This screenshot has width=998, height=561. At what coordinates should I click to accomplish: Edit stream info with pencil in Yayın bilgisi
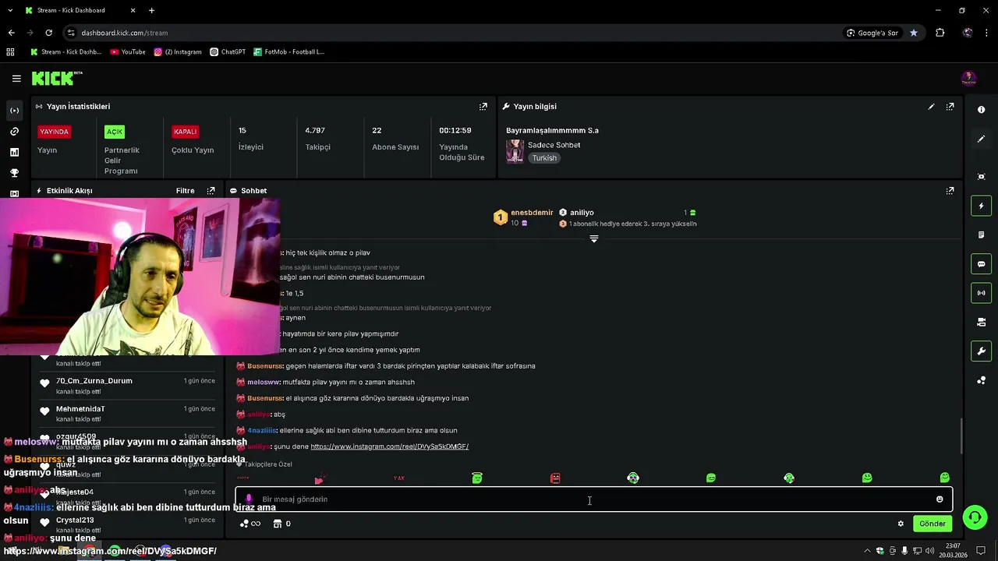tap(931, 106)
